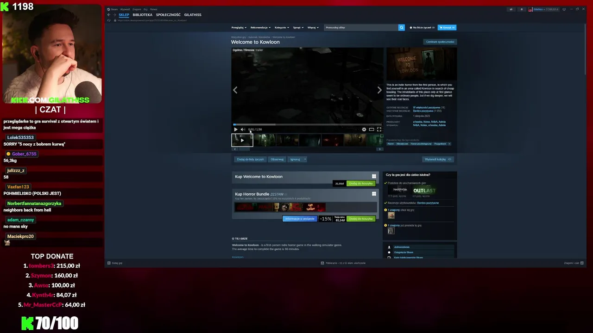Screen dimensions: 593x333
Task: Open the Osiągnięcia Steam feature link
Action: point(404,253)
